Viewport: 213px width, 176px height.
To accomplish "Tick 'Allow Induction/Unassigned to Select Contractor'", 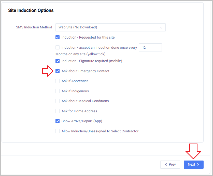I will [58, 131].
